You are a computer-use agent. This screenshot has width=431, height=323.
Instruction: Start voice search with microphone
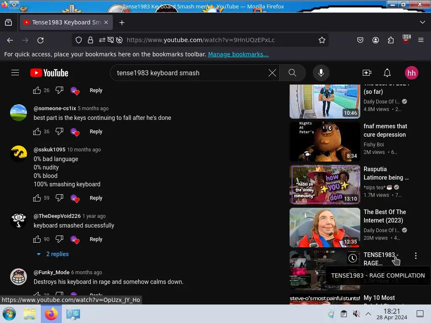321,73
